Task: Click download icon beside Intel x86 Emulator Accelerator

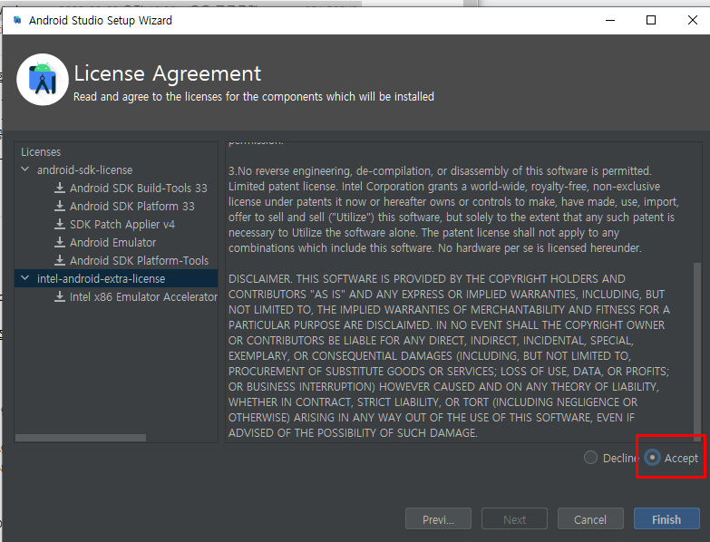Action: (x=59, y=296)
